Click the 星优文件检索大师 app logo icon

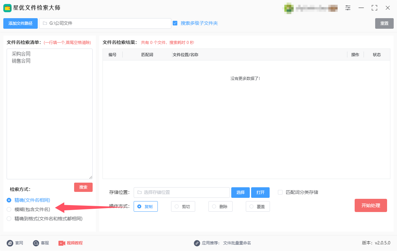pos(7,8)
